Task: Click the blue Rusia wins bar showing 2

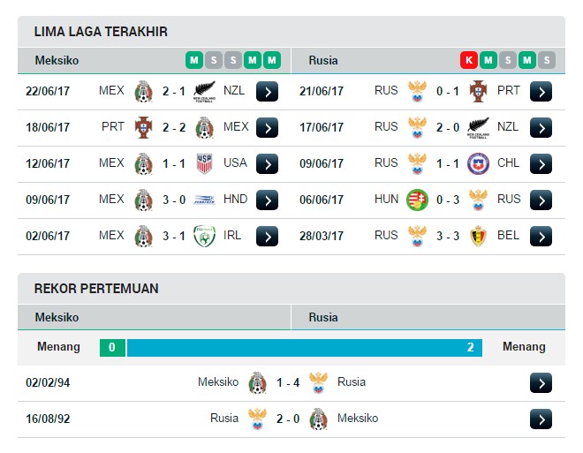Action: (x=305, y=347)
